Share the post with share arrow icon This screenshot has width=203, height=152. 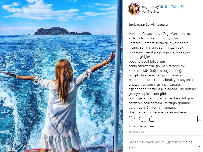pyautogui.click(x=152, y=119)
